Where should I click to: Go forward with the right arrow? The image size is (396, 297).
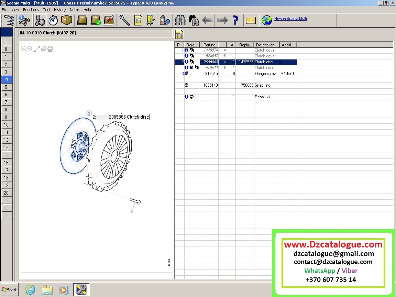coord(222,20)
